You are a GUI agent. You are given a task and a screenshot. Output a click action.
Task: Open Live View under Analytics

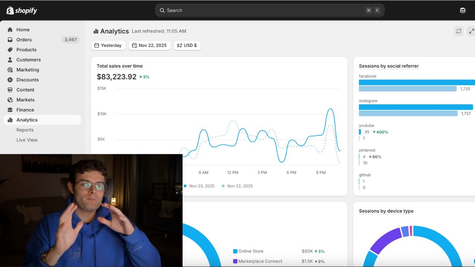point(27,140)
